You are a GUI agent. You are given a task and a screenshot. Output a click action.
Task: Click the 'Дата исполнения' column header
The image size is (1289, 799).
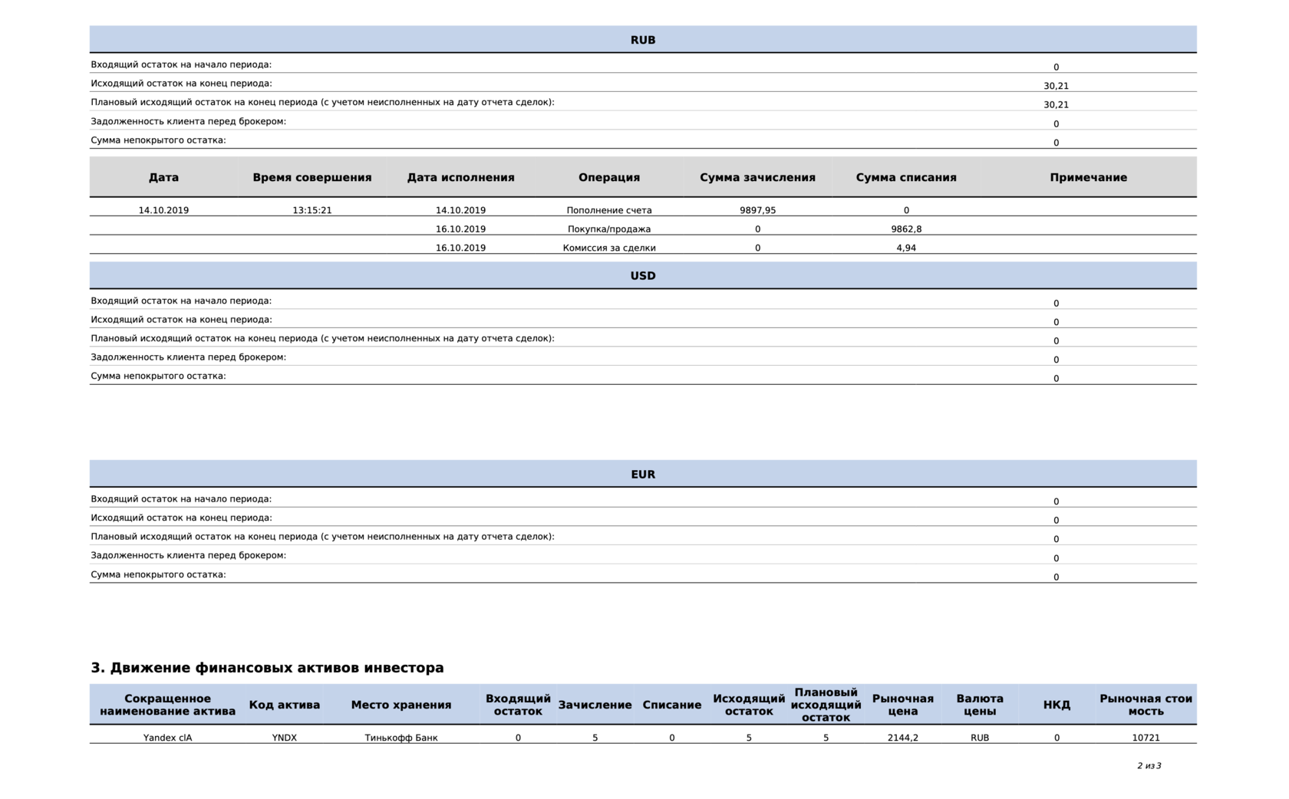point(460,177)
